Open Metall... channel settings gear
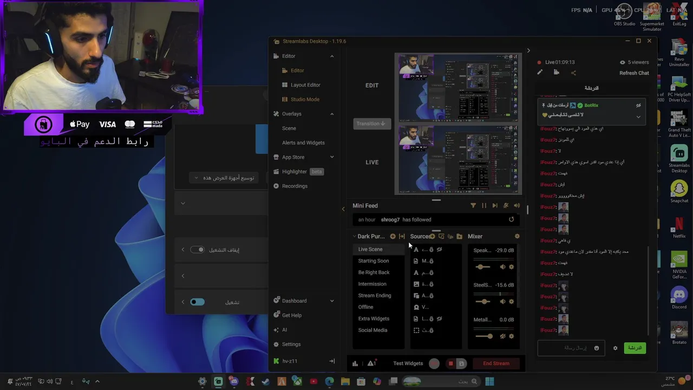This screenshot has width=693, height=390. (x=511, y=336)
